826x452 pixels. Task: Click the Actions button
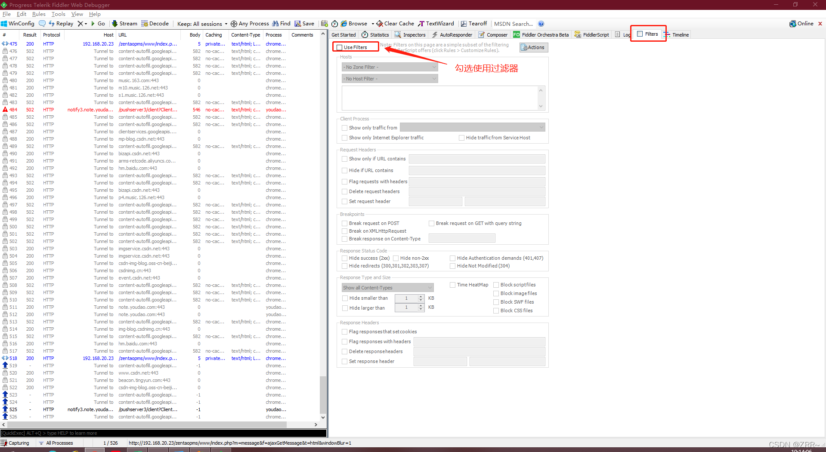click(x=534, y=47)
